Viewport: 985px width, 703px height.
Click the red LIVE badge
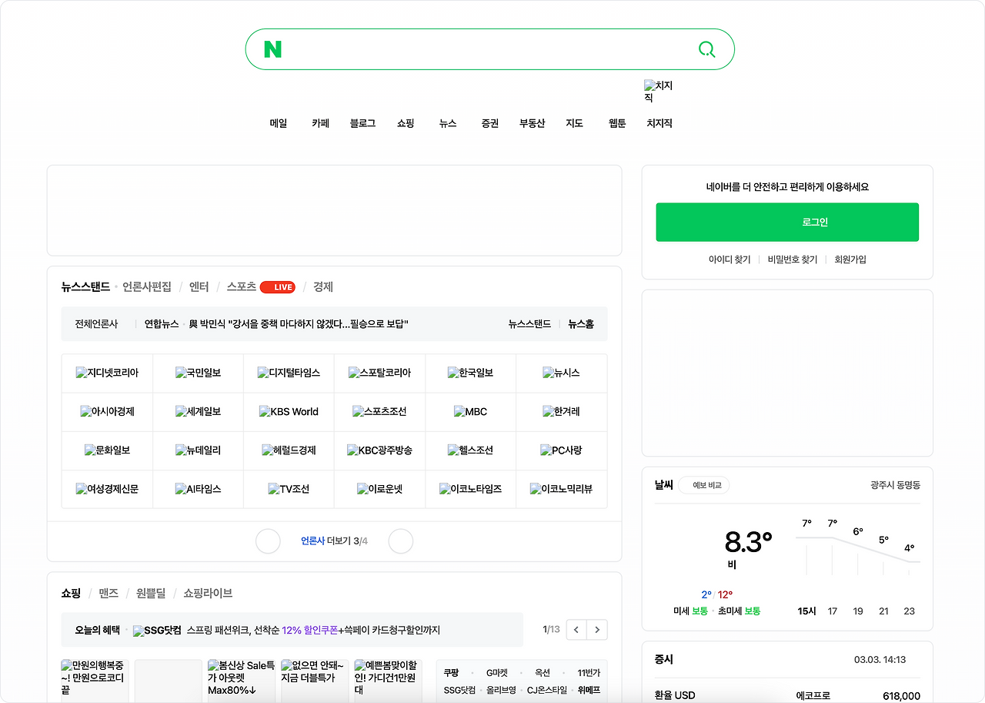278,287
